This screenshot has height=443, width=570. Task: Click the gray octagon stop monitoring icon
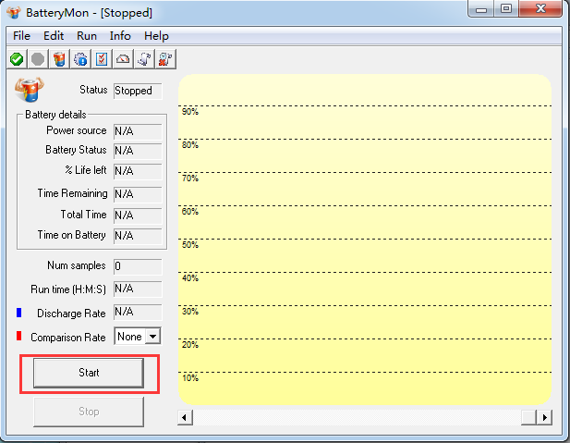point(38,59)
